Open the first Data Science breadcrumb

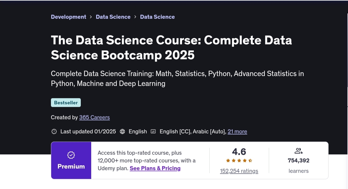pyautogui.click(x=113, y=17)
